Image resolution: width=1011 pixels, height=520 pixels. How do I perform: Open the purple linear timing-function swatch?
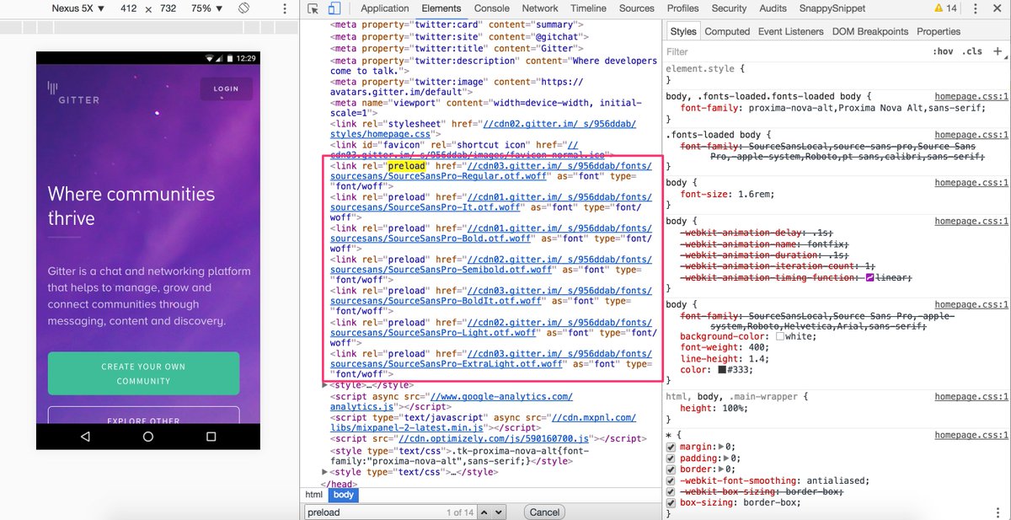(869, 277)
